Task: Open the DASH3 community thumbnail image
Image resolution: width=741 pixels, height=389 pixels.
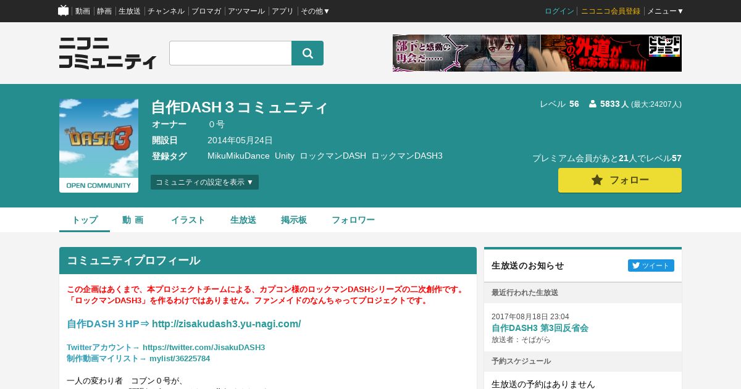Action: point(99,146)
